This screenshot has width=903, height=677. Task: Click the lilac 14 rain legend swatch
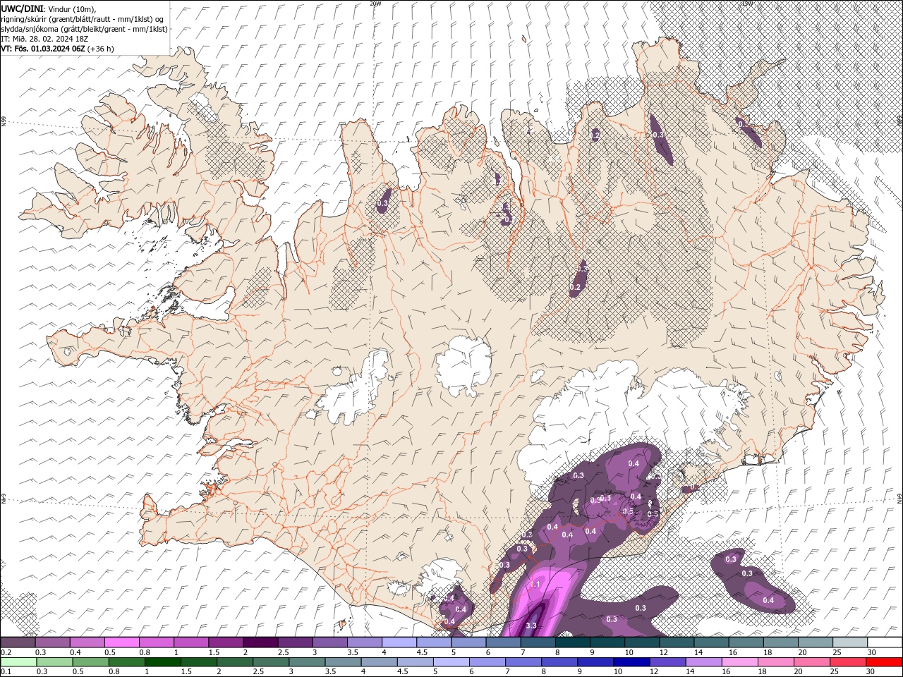pyautogui.click(x=703, y=662)
